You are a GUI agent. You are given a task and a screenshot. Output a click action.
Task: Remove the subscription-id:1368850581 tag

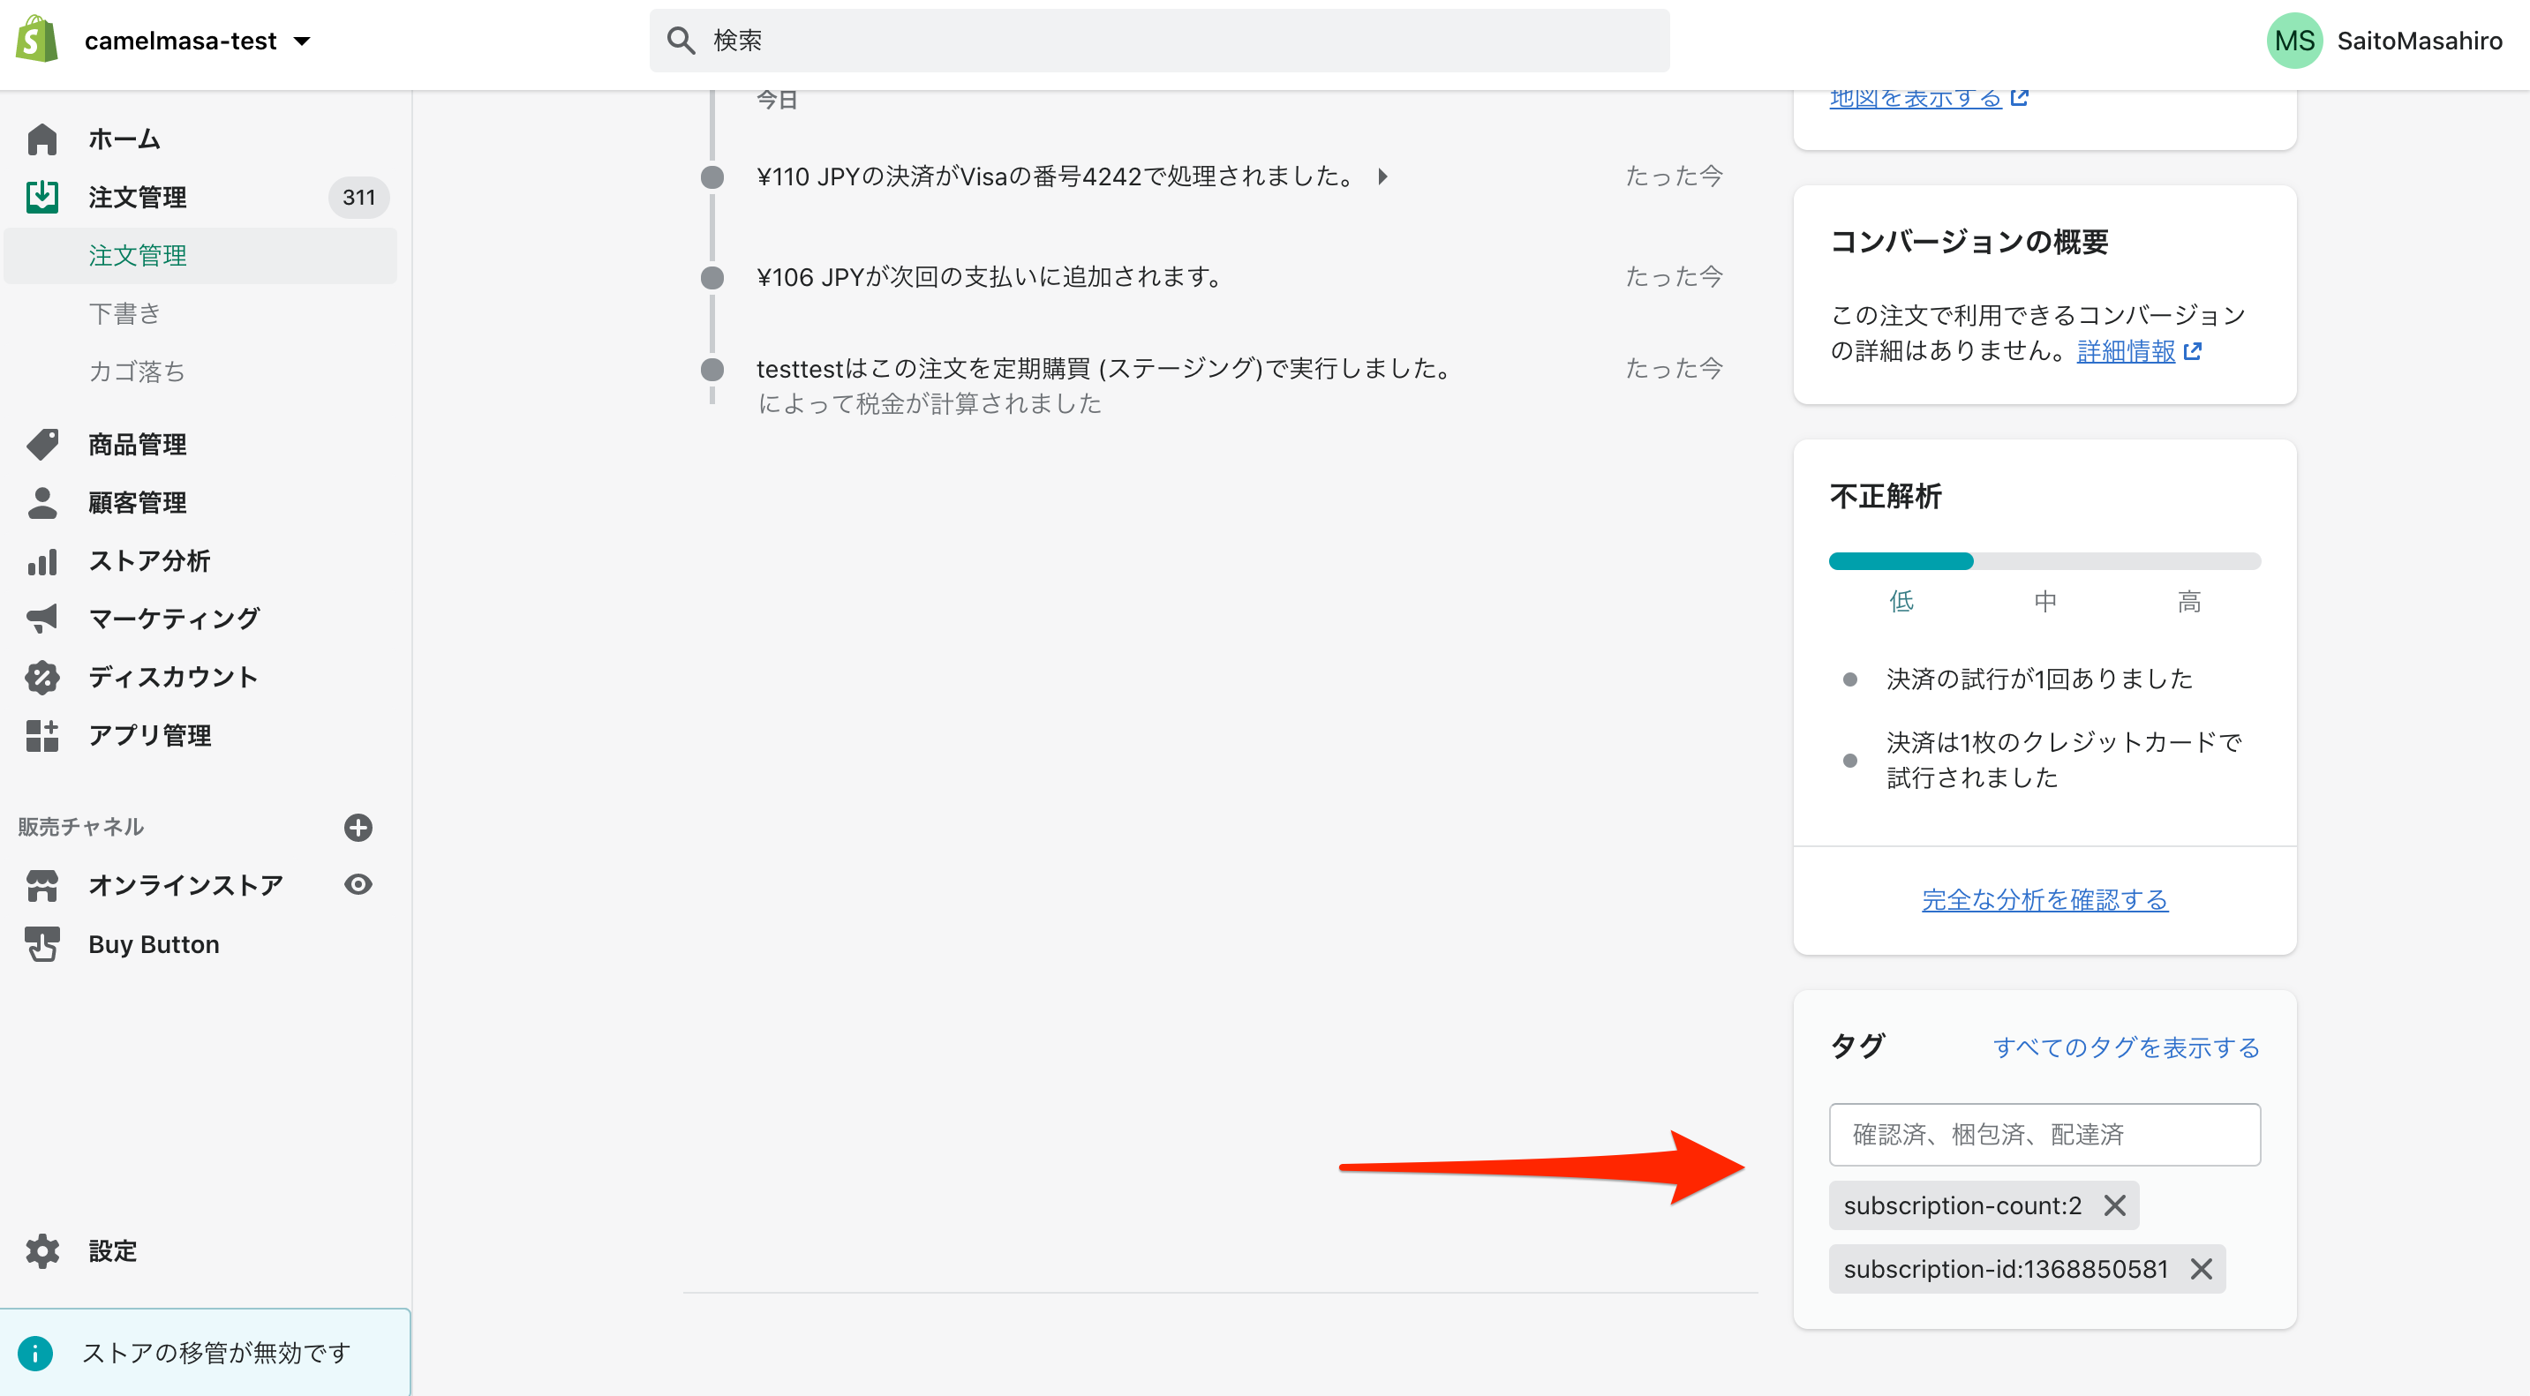point(2201,1269)
